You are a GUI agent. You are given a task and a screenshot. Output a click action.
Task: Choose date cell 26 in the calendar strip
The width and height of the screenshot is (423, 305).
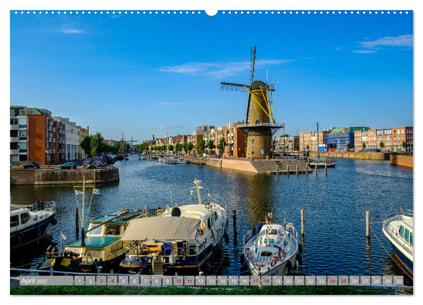(x=355, y=281)
